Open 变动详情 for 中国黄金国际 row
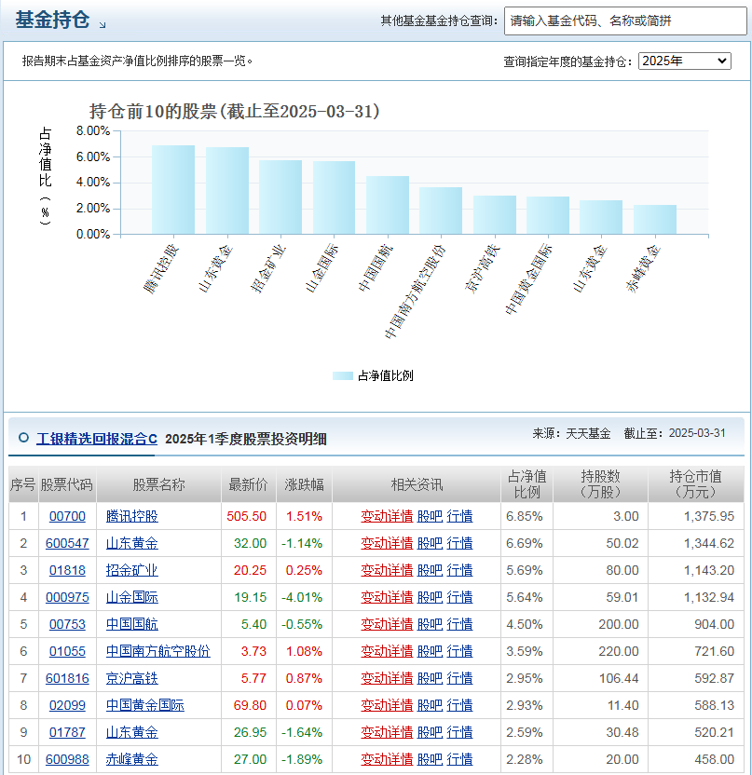 pos(387,705)
